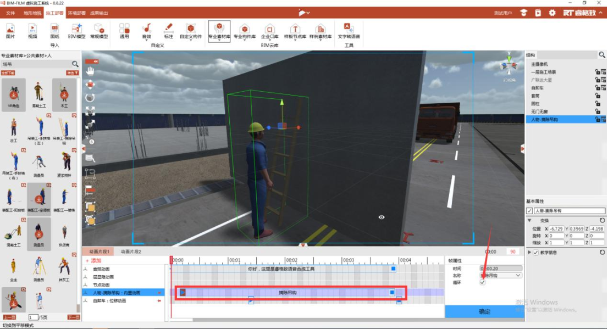Select the hand pan tool in viewport
The height and width of the screenshot is (330, 608).
click(90, 71)
